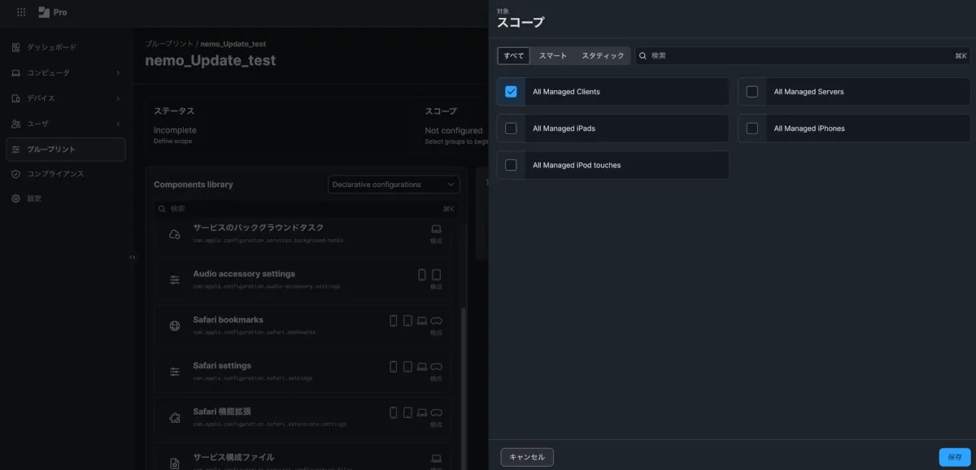Expand the コンピュータ sidebar chevron
Screen dimensions: 976x470
pyautogui.click(x=118, y=73)
